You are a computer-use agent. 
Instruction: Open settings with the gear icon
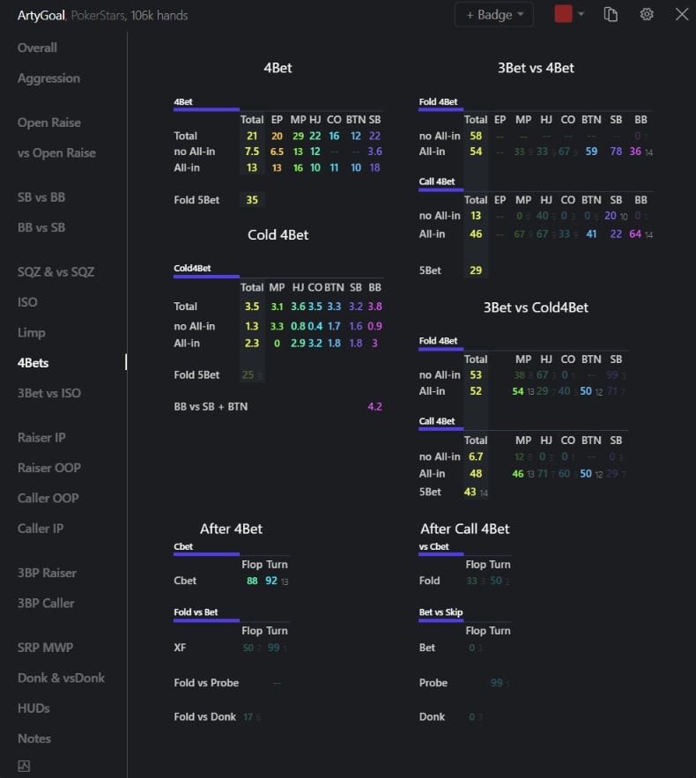click(x=647, y=14)
